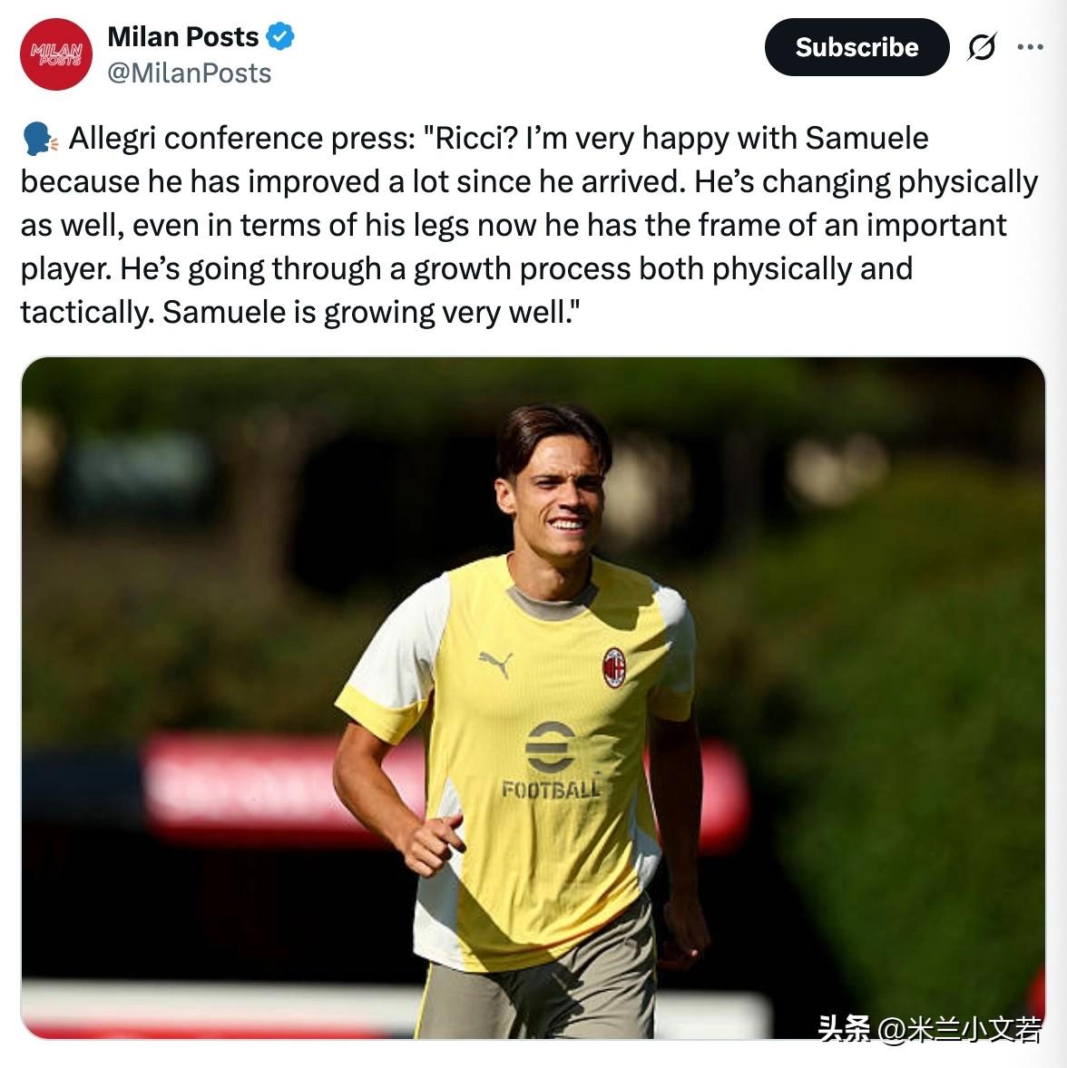This screenshot has width=1067, height=1068.
Task: Visit the @MilanPosts handle link
Action: point(189,73)
